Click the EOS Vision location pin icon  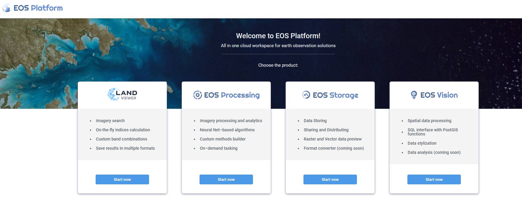click(414, 95)
